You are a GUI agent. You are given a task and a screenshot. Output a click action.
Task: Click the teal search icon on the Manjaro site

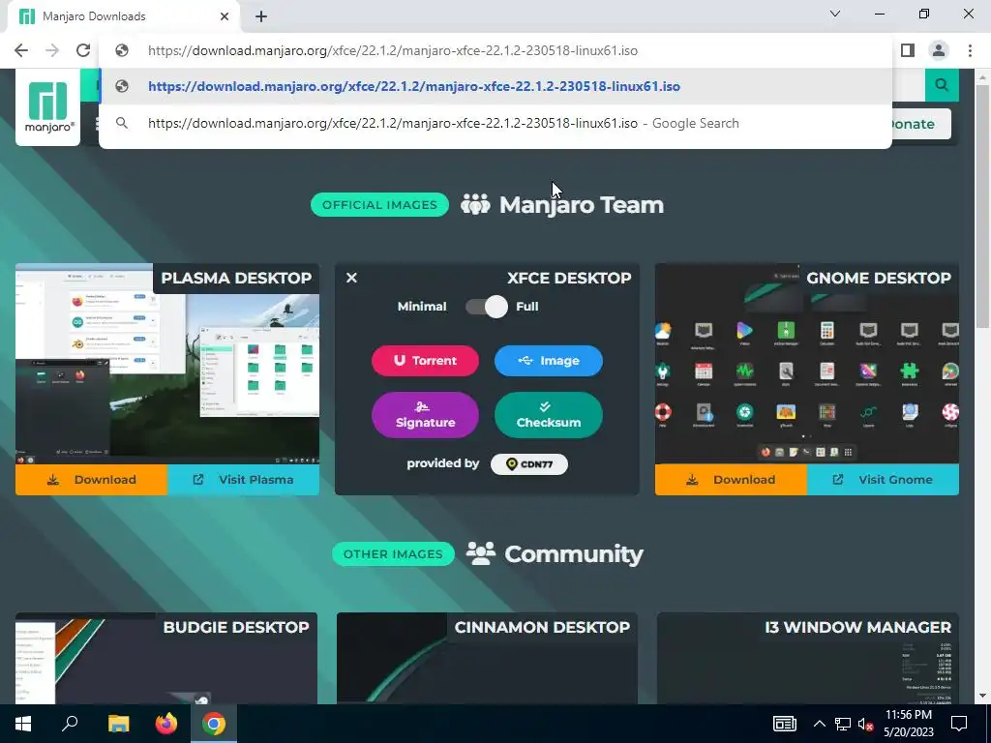click(942, 85)
